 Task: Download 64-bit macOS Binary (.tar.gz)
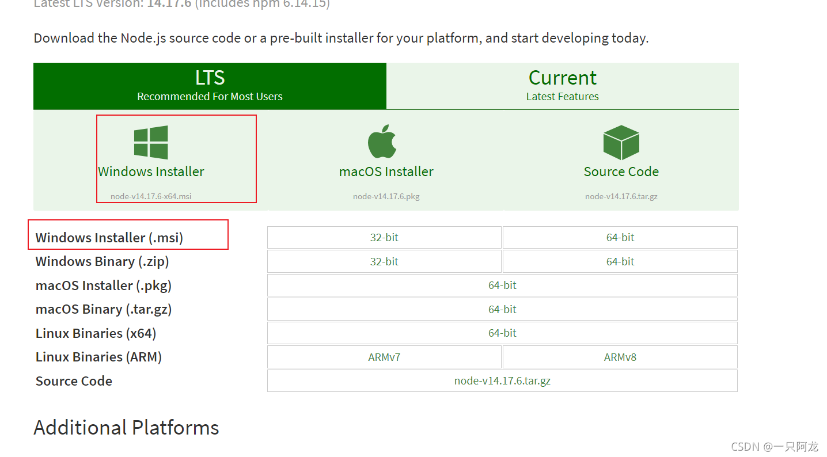(502, 309)
